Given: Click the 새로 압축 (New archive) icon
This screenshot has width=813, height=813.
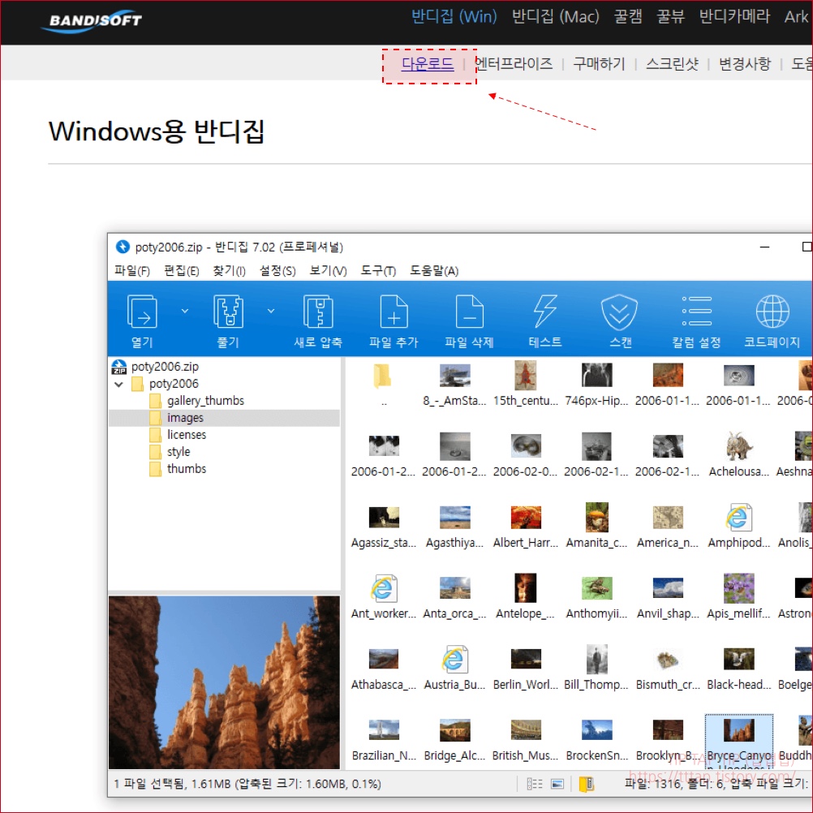Looking at the screenshot, I should 318,312.
